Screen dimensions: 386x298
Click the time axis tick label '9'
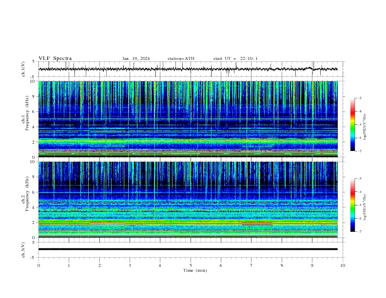point(312,265)
